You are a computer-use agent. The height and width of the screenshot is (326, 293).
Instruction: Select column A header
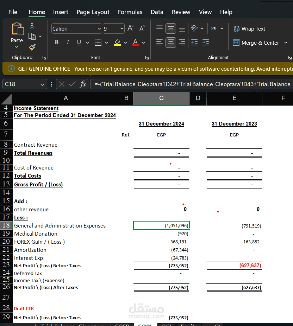(x=66, y=98)
